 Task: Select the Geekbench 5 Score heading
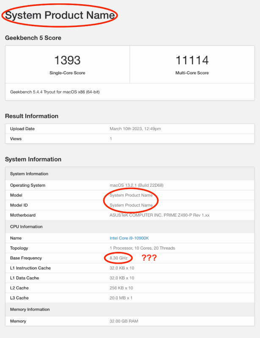click(33, 38)
